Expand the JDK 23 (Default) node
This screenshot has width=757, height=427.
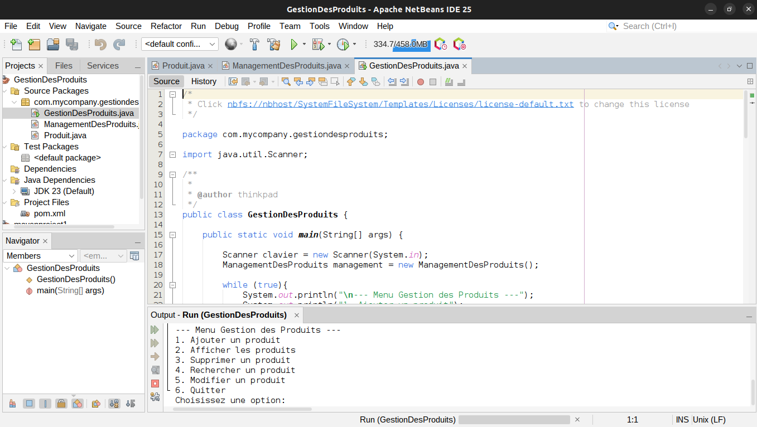pos(14,191)
